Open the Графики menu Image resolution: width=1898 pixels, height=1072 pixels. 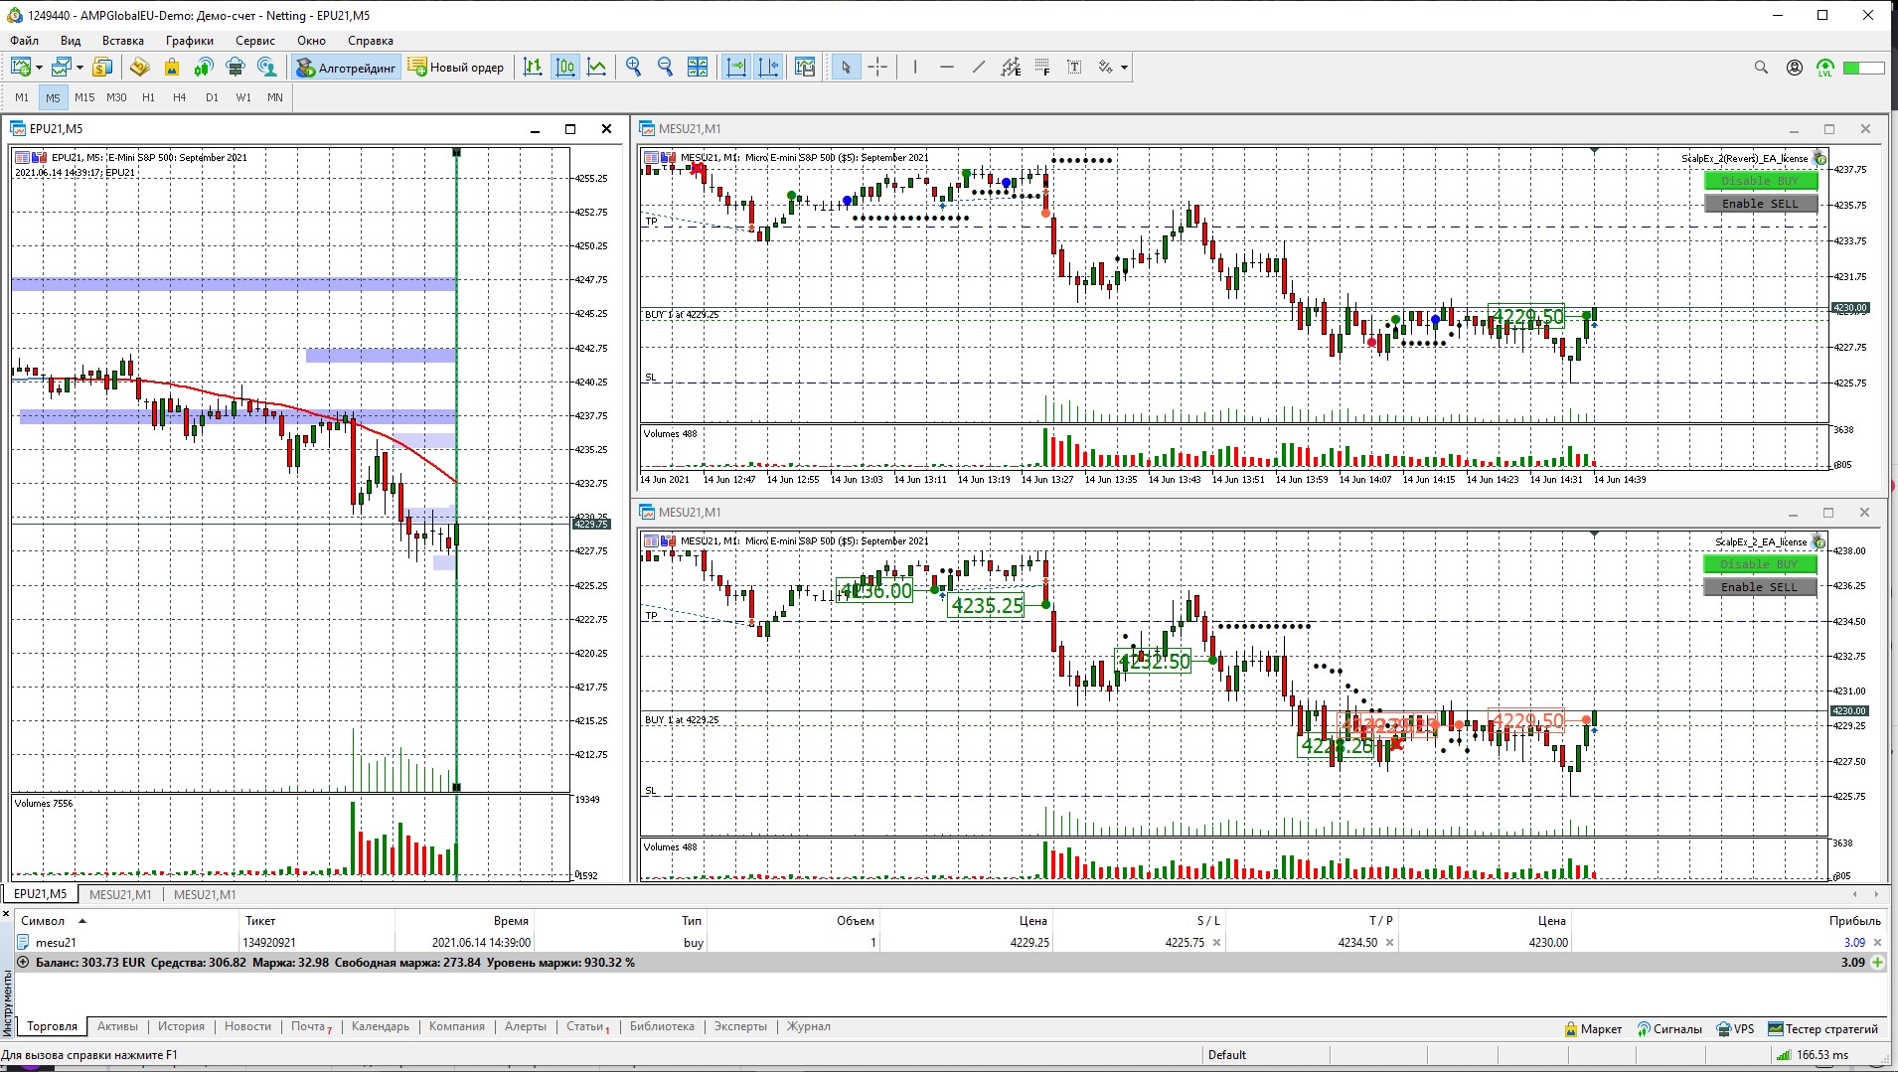189,41
